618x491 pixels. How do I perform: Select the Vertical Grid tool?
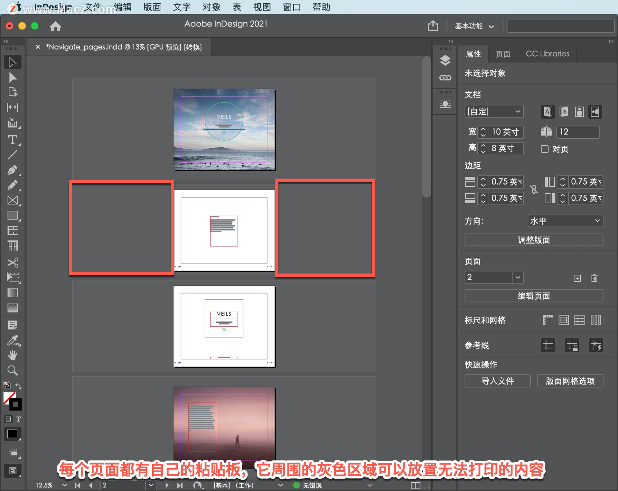pos(13,245)
